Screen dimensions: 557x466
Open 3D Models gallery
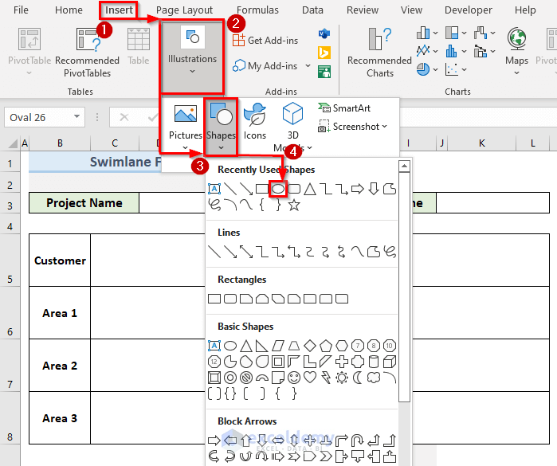(292, 127)
